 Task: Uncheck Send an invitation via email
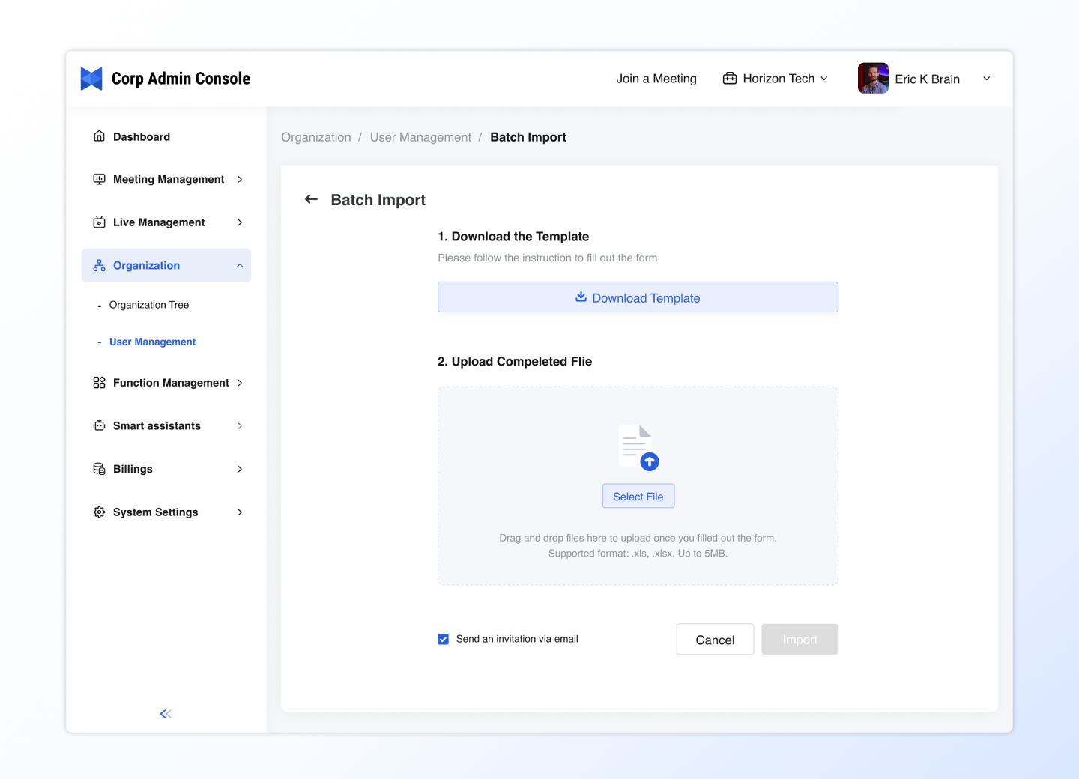(x=444, y=639)
